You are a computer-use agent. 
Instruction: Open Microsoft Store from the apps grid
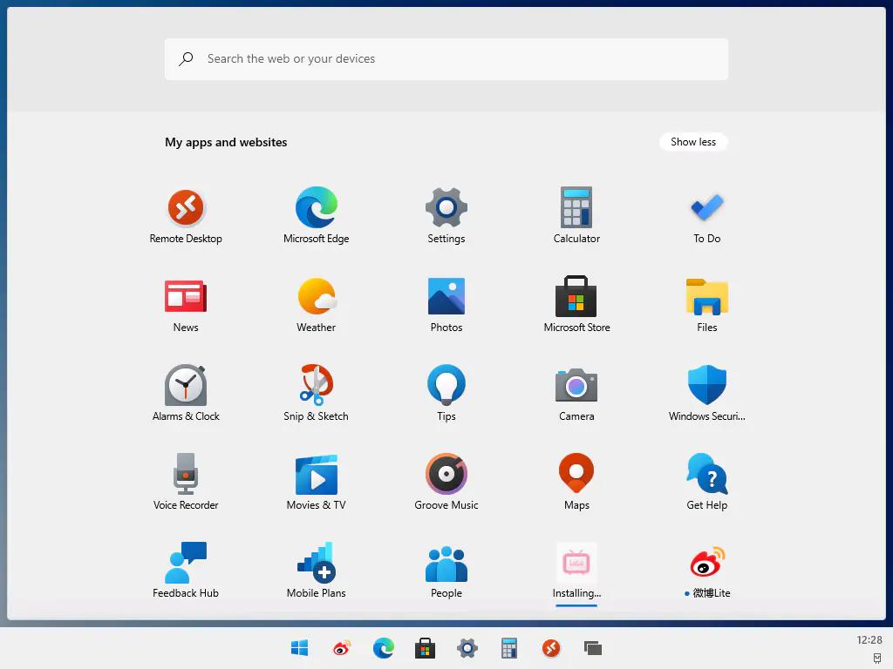576,296
